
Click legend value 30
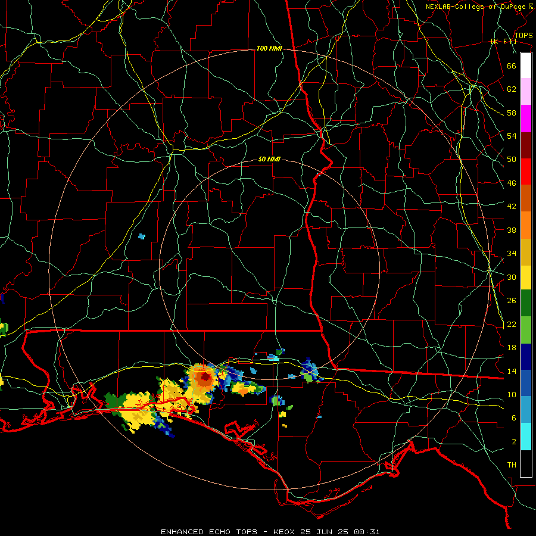coord(512,277)
